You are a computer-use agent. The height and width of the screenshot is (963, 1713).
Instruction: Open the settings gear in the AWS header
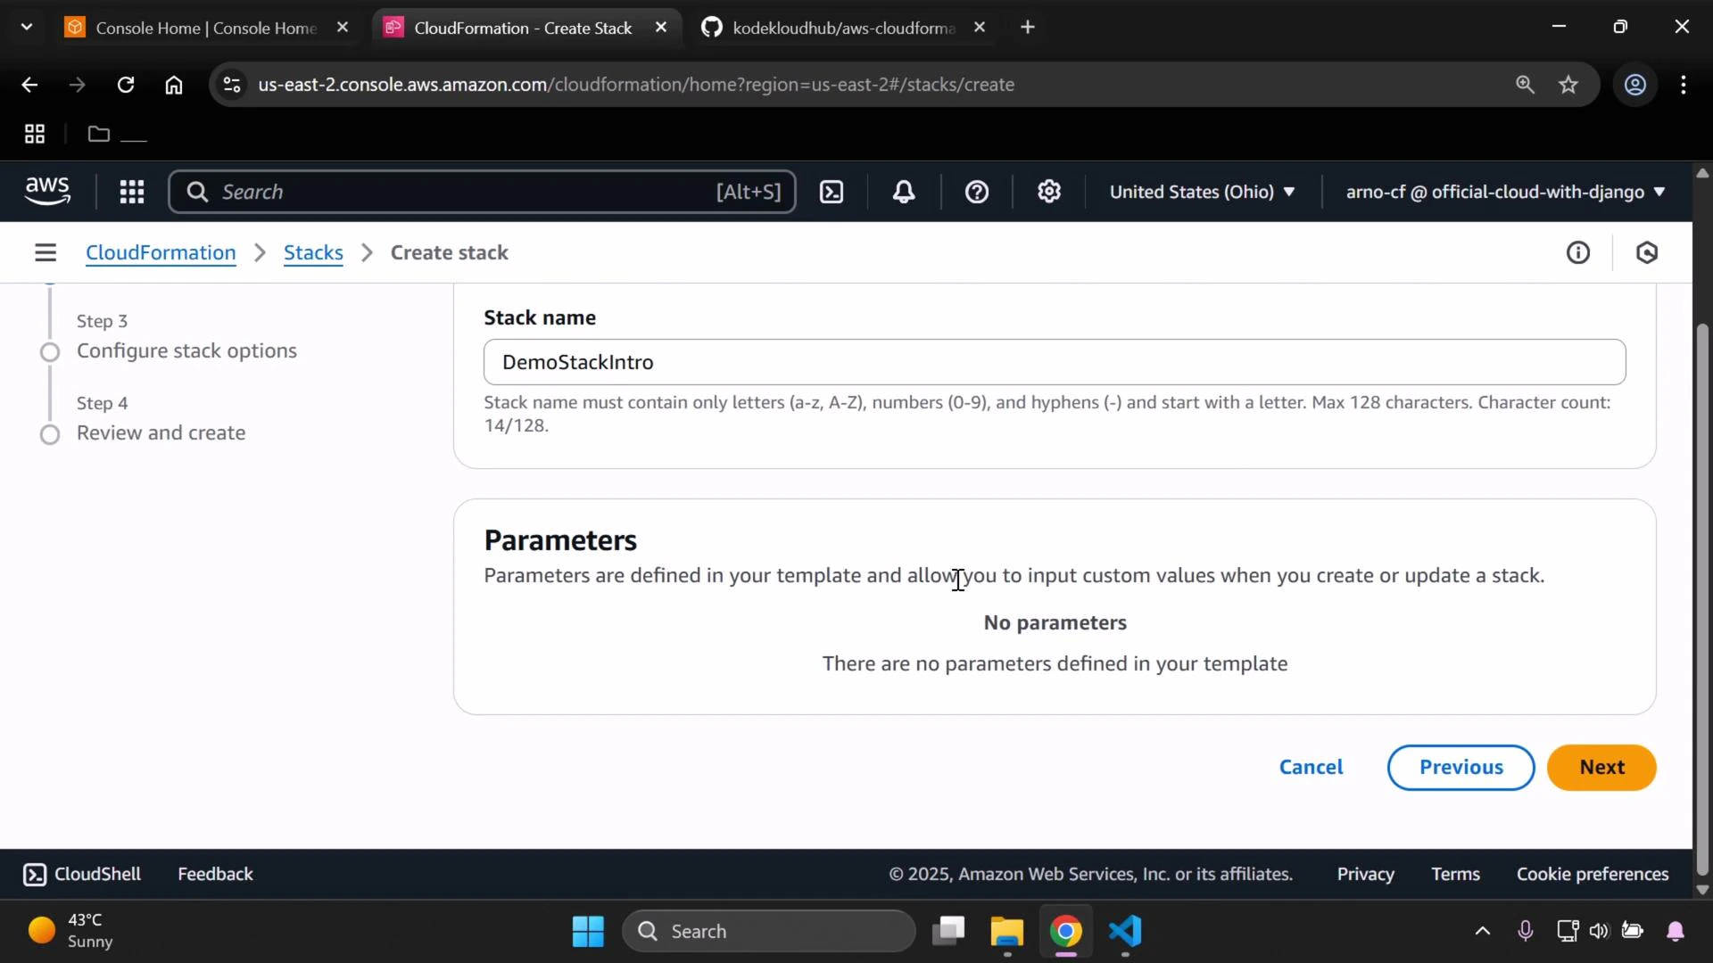pos(1048,191)
